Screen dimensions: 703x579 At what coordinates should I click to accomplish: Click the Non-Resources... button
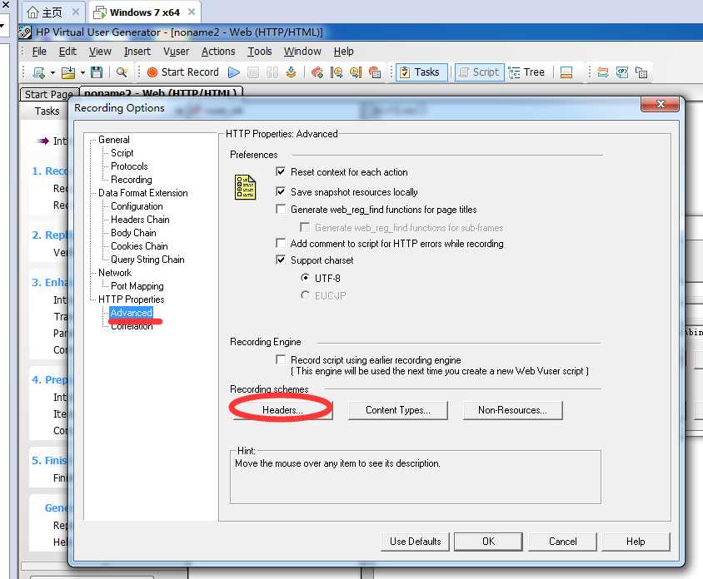pos(512,410)
